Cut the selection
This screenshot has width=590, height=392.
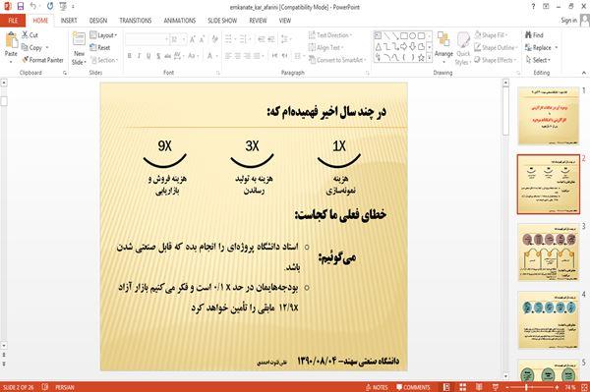[29, 35]
